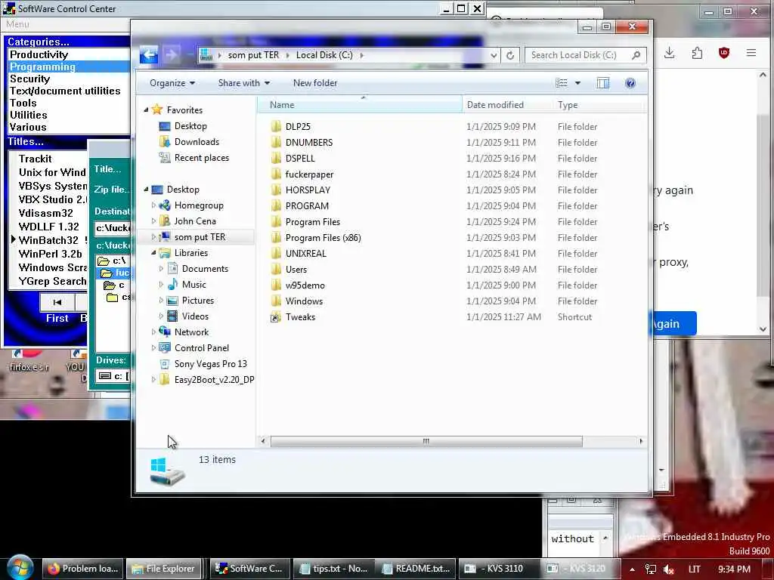Open Downloads under Favorites
This screenshot has height=580, width=774.
pyautogui.click(x=197, y=142)
